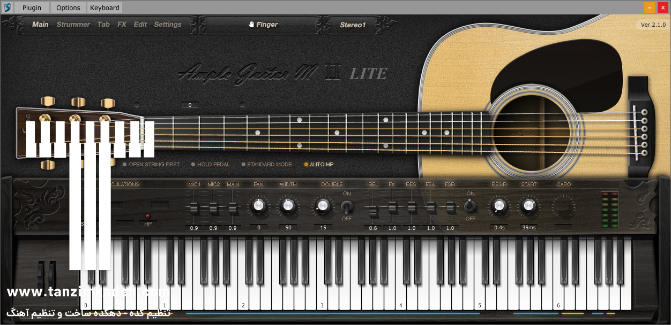The height and width of the screenshot is (325, 671).
Task: Switch to the Strummer tab
Action: [x=73, y=25]
